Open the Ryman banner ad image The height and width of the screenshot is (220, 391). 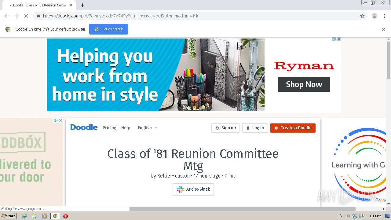[155, 75]
